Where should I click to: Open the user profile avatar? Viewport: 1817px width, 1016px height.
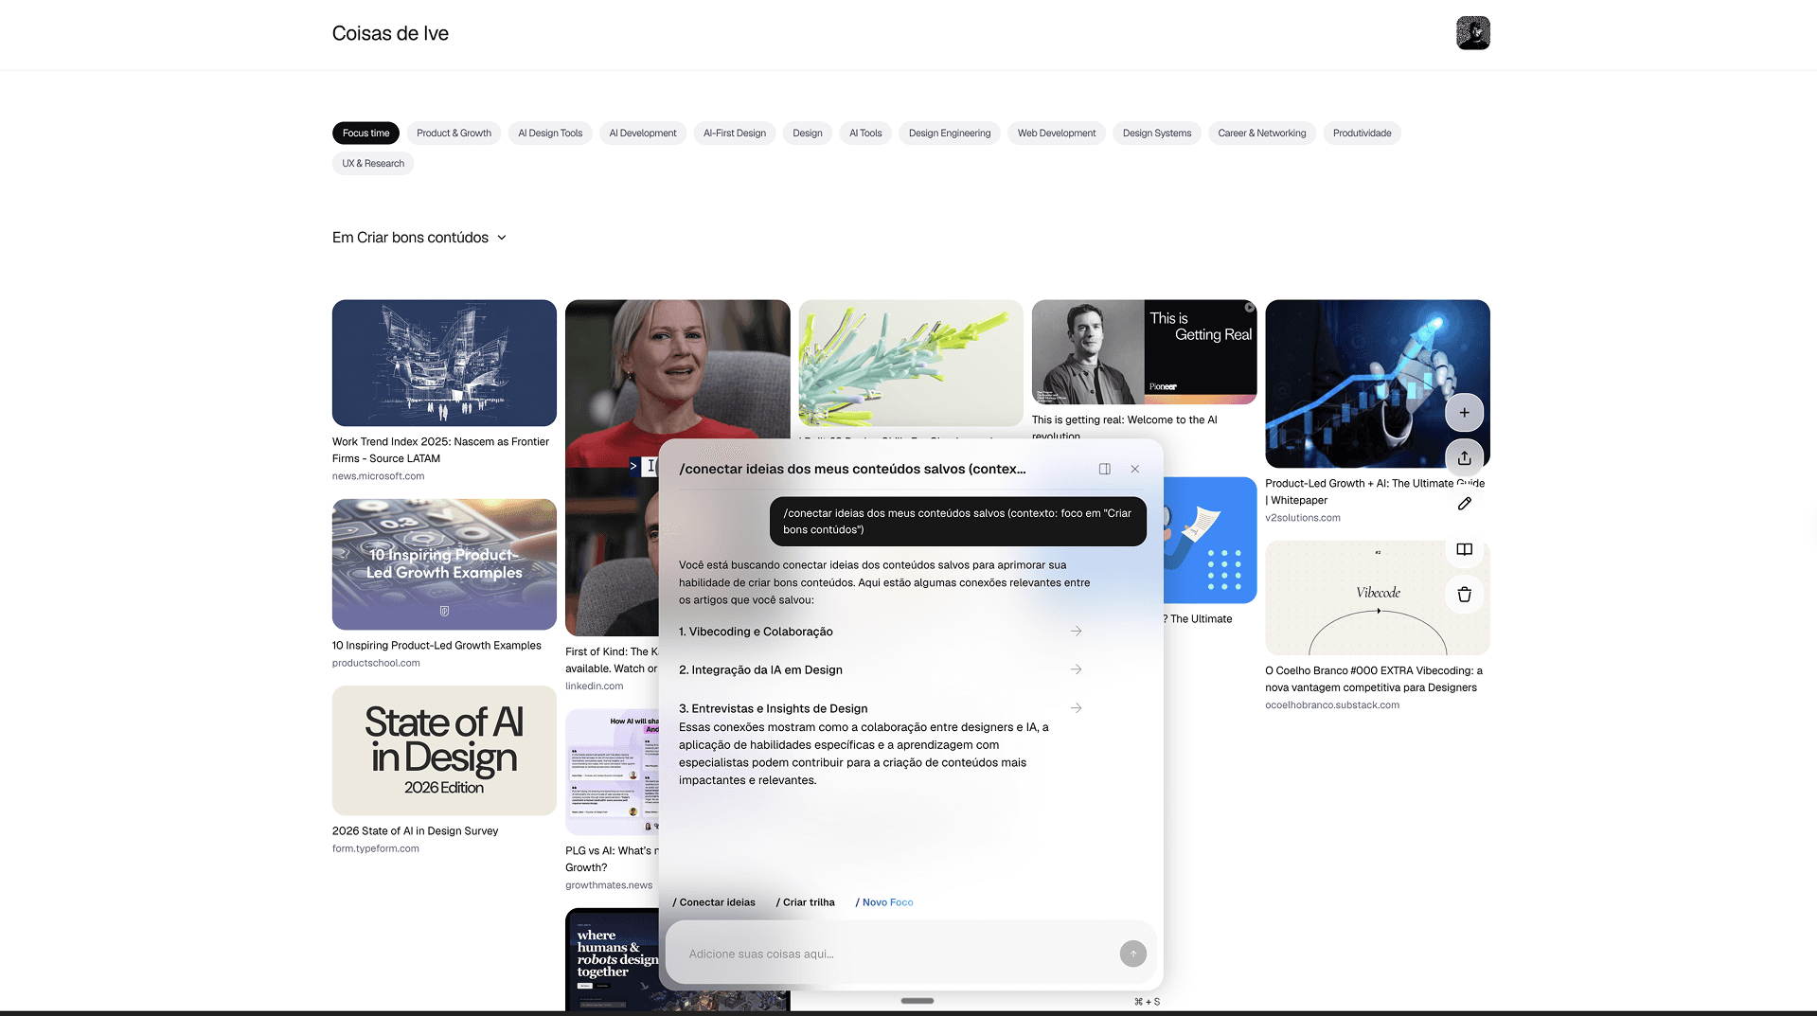[x=1472, y=33]
